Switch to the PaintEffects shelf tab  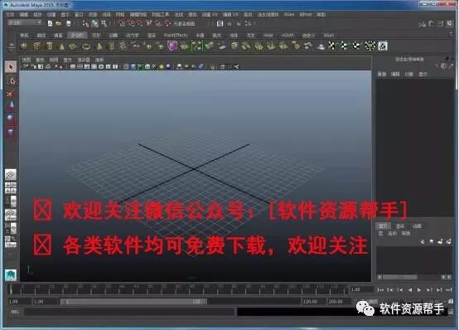click(x=176, y=35)
